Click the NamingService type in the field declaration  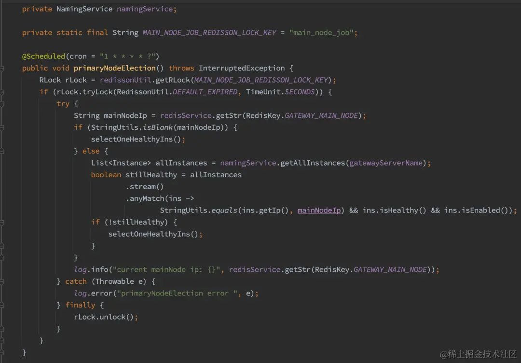84,9
